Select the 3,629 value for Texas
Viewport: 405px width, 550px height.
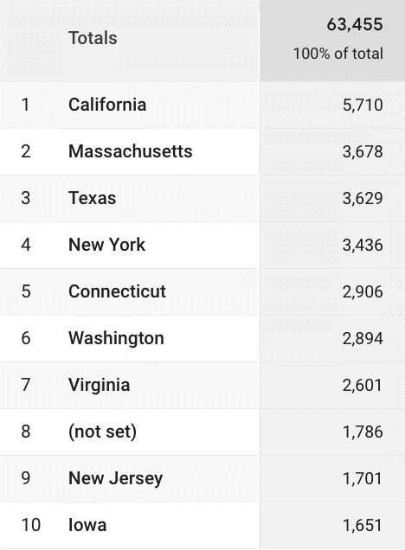click(x=363, y=198)
